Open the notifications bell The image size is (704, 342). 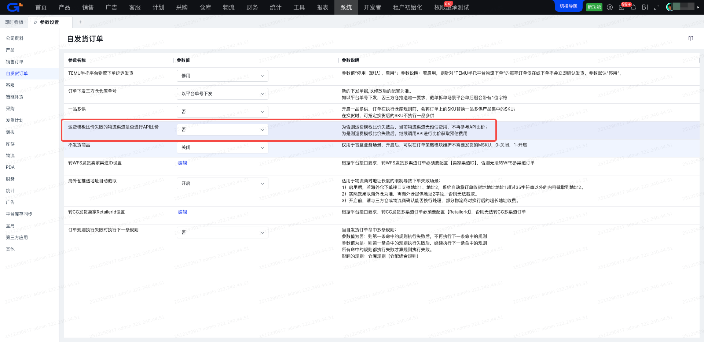click(x=633, y=7)
